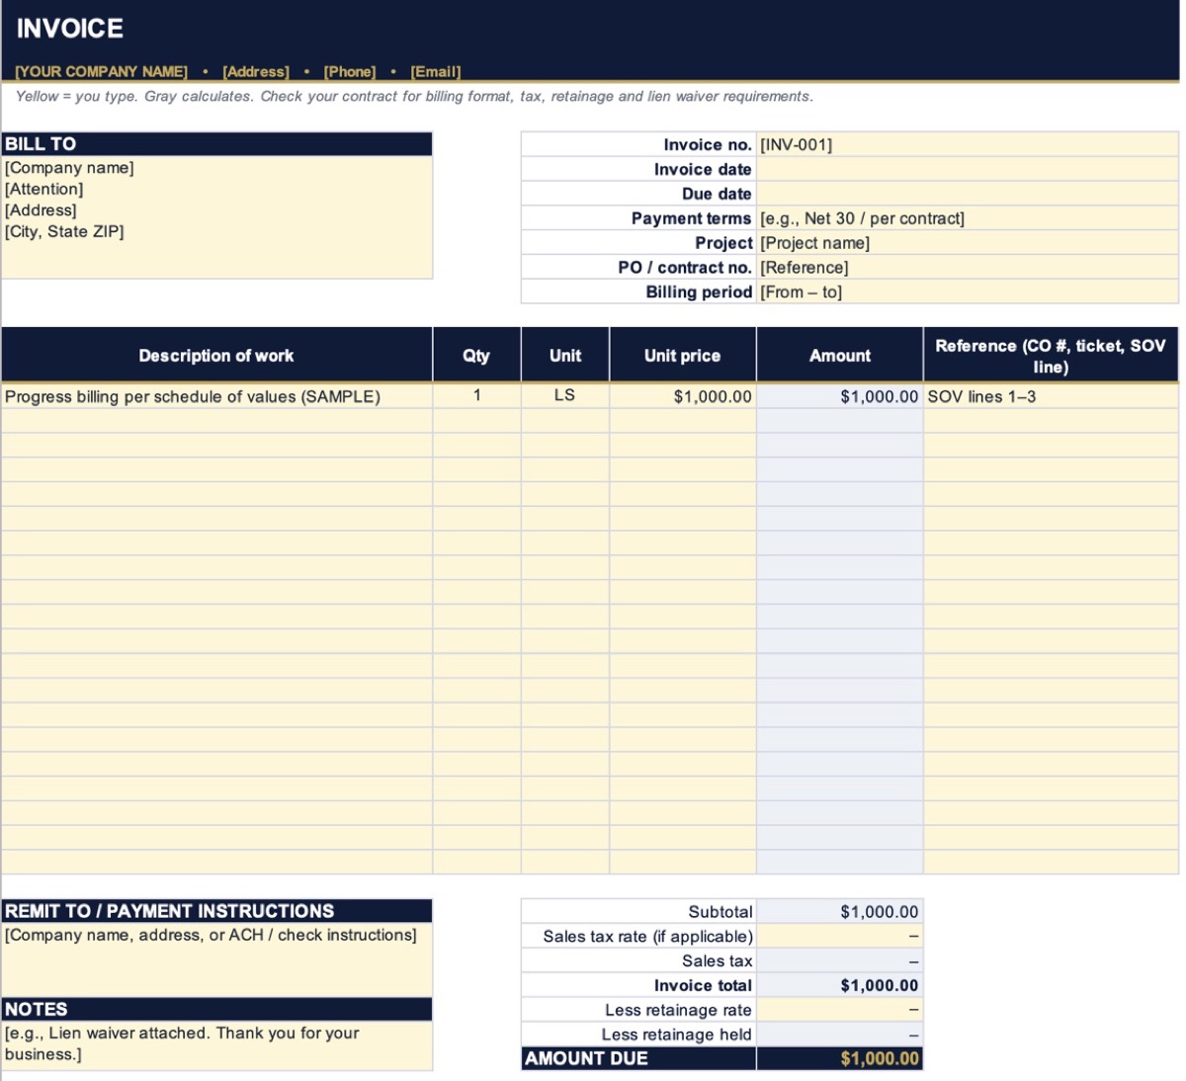Click the Less retainage rate input cell
This screenshot has height=1081, width=1186.
tap(840, 1010)
